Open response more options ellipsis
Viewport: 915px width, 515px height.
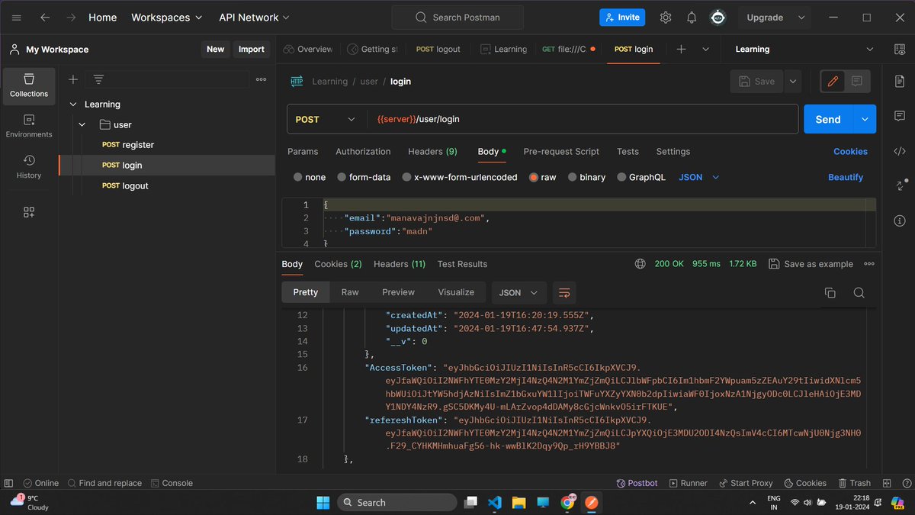point(869,264)
